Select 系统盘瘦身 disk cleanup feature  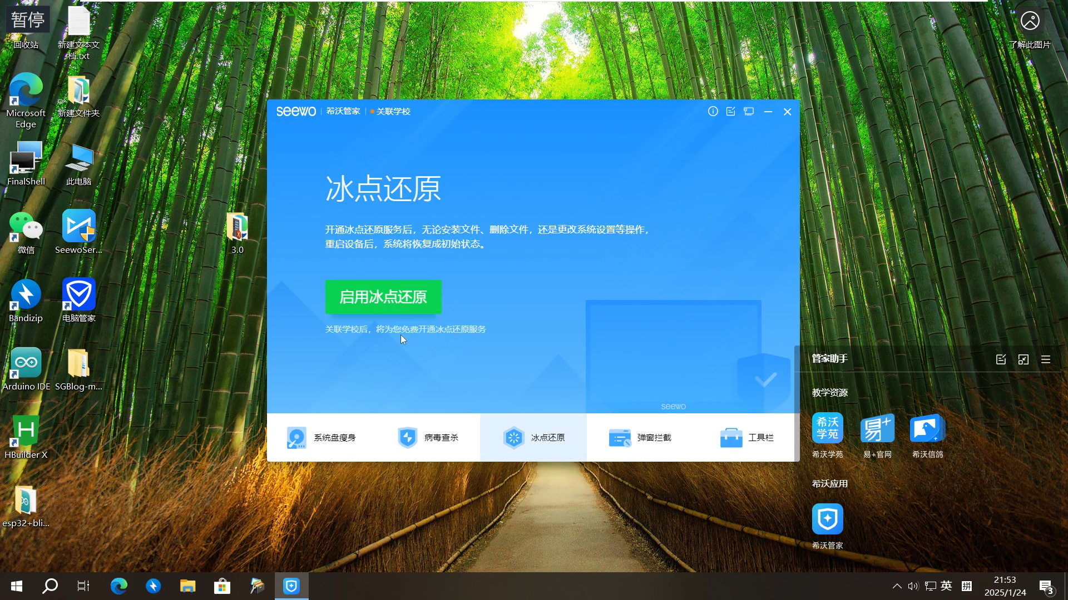click(322, 437)
